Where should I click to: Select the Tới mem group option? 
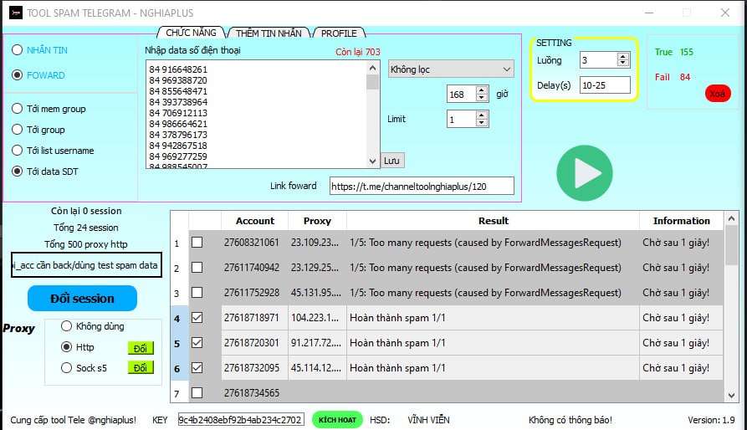coord(17,109)
